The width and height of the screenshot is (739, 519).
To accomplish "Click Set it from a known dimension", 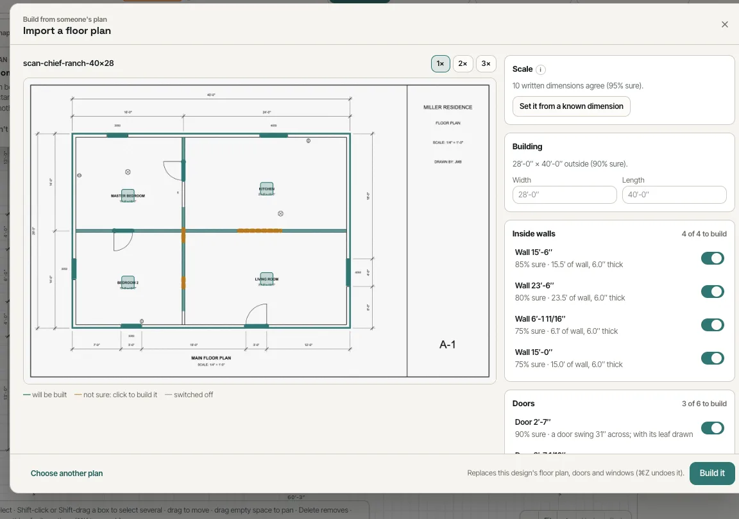I will click(571, 106).
